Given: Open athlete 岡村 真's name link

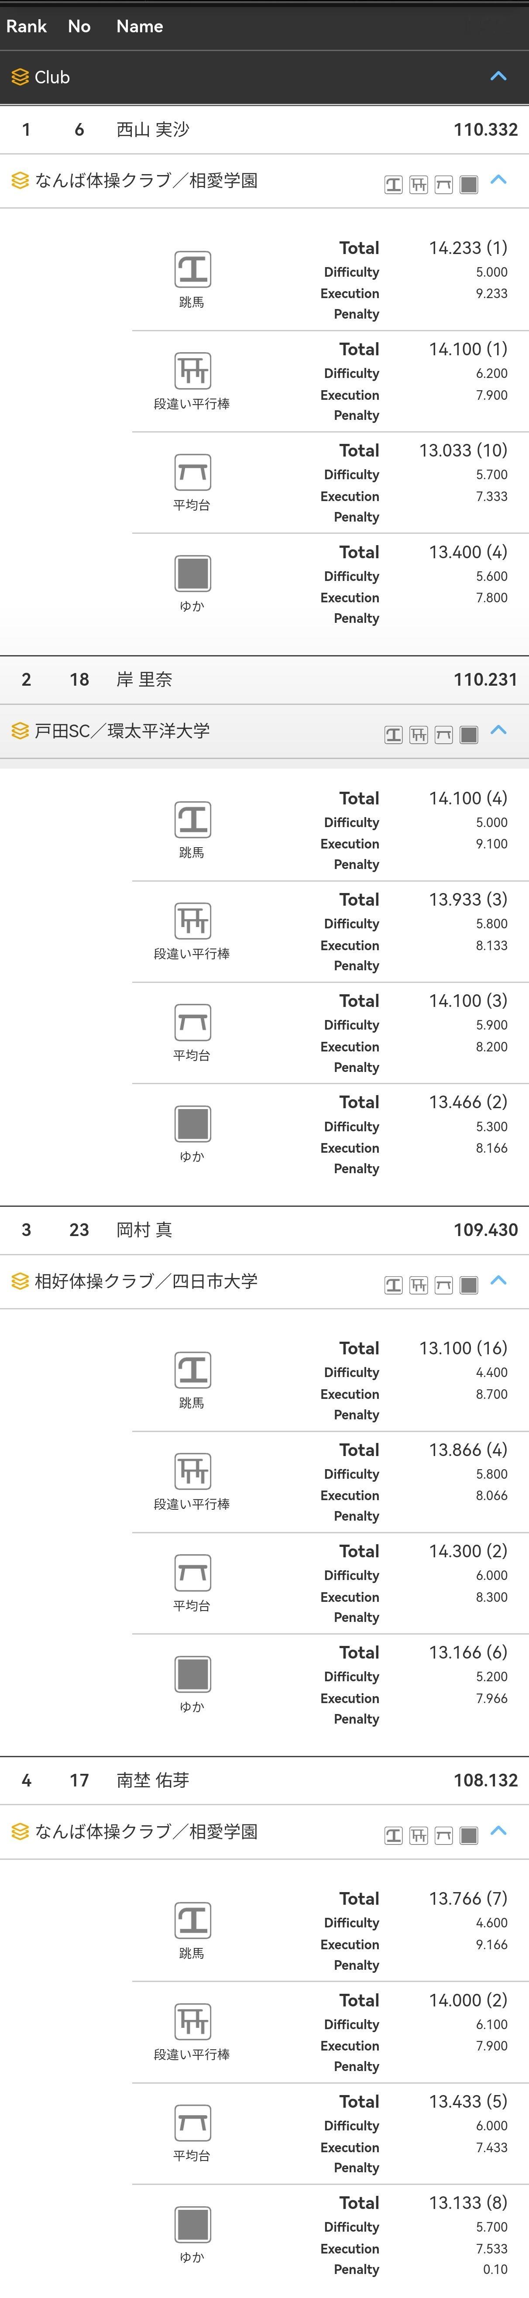Looking at the screenshot, I should pos(144,1230).
